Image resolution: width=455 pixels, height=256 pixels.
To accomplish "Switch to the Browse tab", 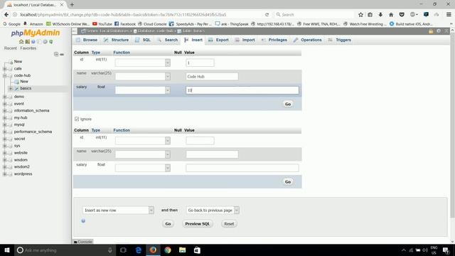I will 87,40.
